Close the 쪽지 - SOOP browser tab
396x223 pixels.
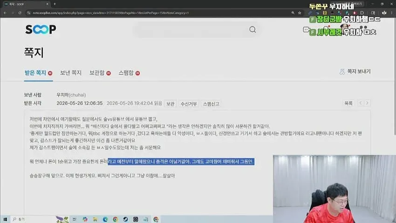pyautogui.click(x=47, y=4)
